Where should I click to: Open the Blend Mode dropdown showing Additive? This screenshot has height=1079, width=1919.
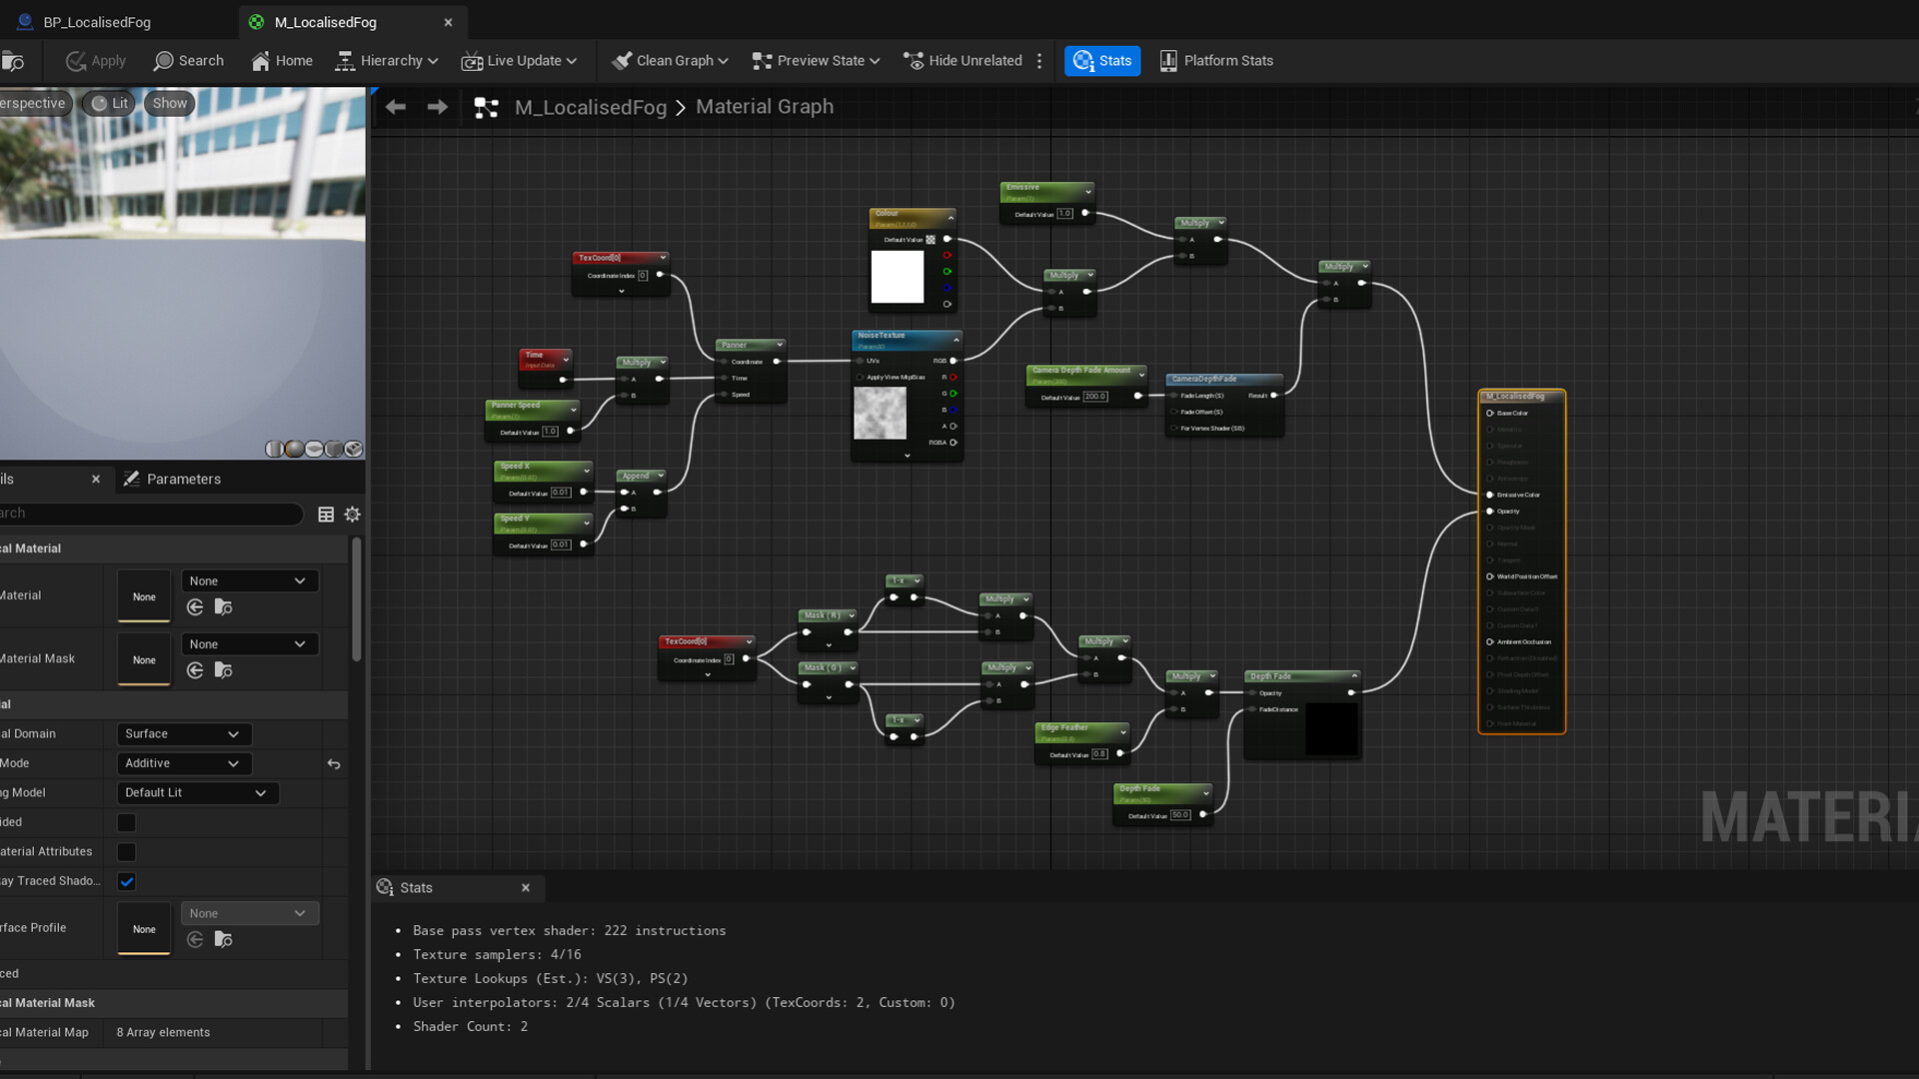[183, 763]
